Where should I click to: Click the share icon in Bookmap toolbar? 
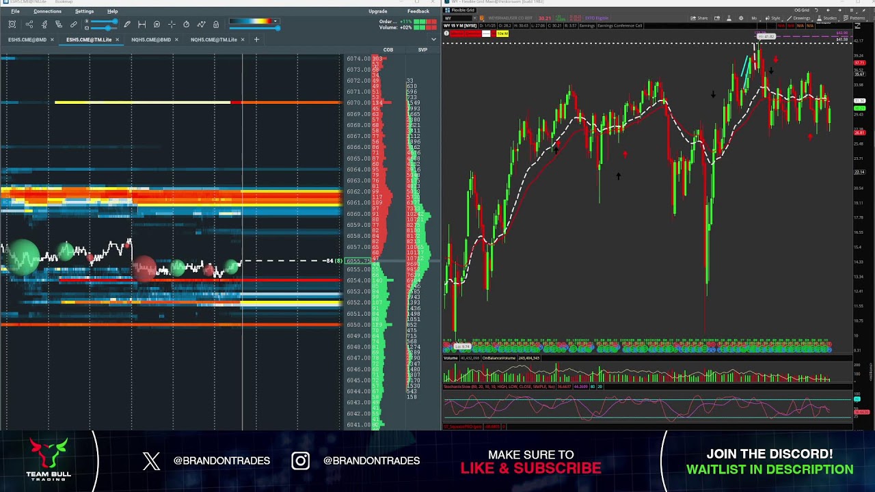click(x=29, y=25)
